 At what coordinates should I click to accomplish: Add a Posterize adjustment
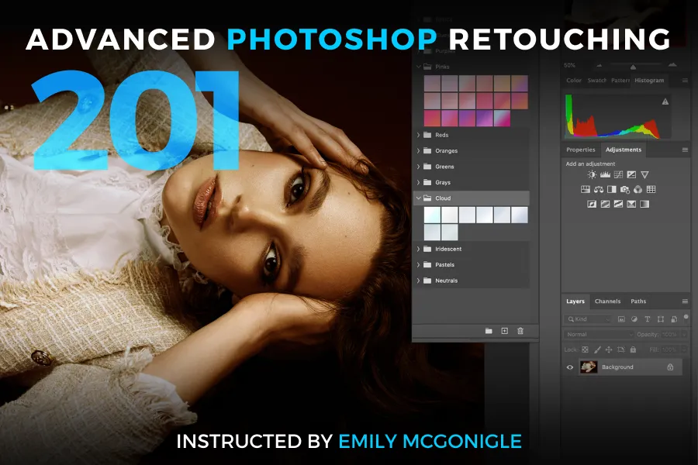pyautogui.click(x=605, y=205)
